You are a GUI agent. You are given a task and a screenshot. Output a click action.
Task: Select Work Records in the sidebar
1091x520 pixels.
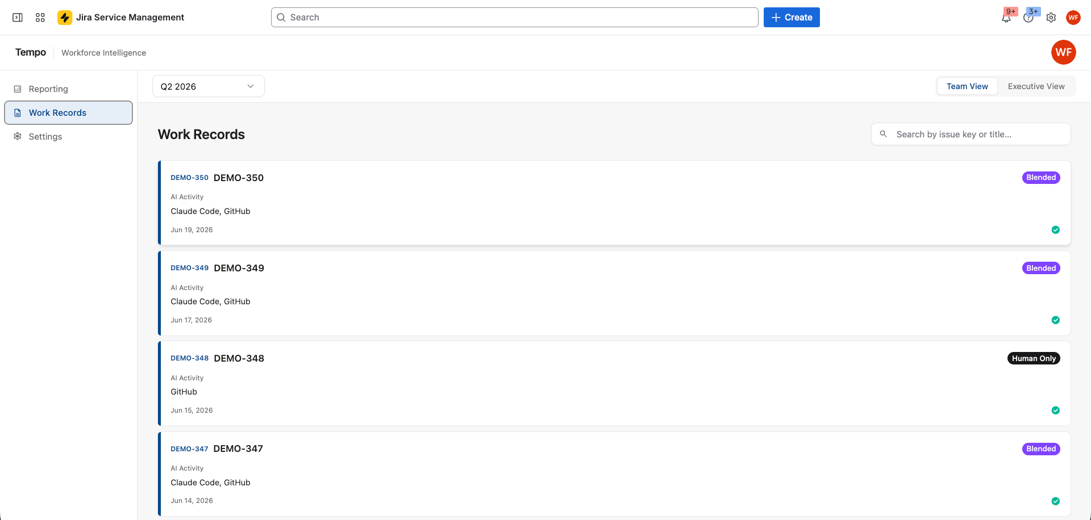[x=68, y=113]
